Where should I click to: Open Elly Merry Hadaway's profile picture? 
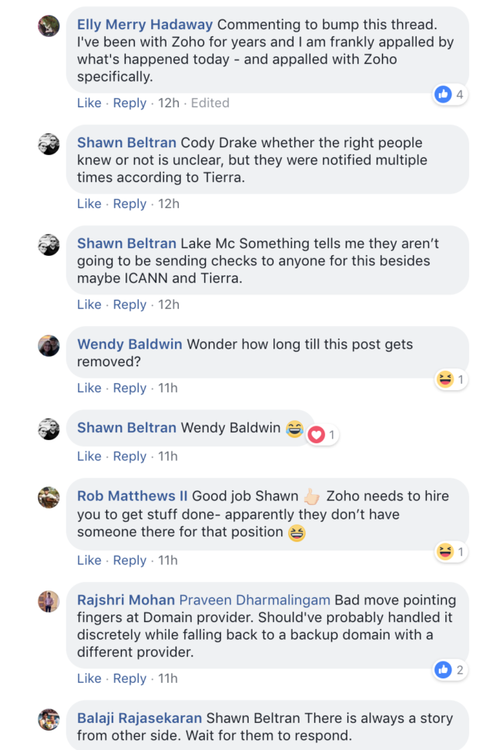point(49,25)
